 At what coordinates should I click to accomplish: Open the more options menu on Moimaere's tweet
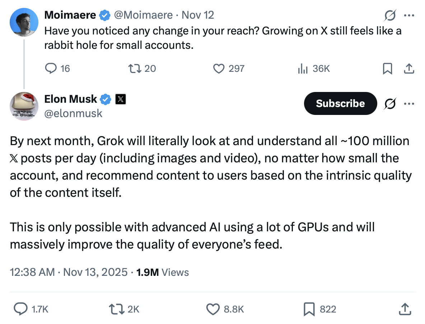(410, 15)
